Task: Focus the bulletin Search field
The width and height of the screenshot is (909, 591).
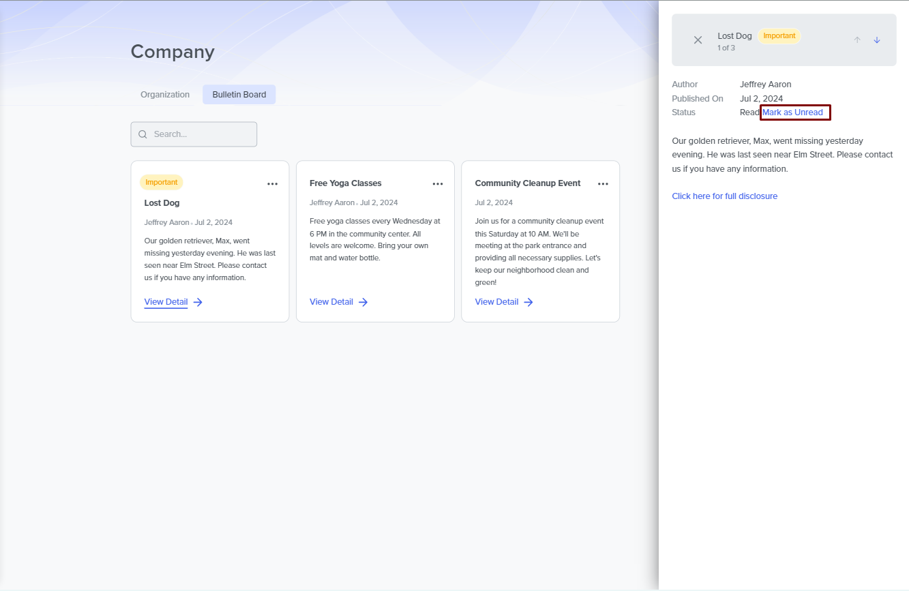Action: [201, 134]
